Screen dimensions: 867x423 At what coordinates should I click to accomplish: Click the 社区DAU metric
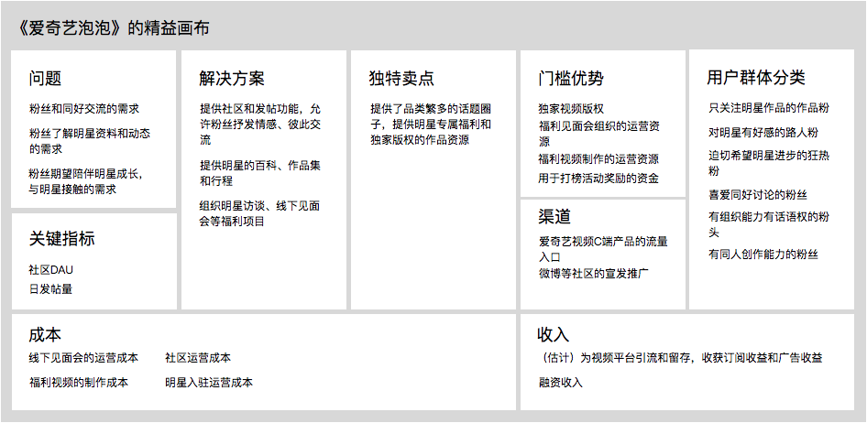coord(51,270)
